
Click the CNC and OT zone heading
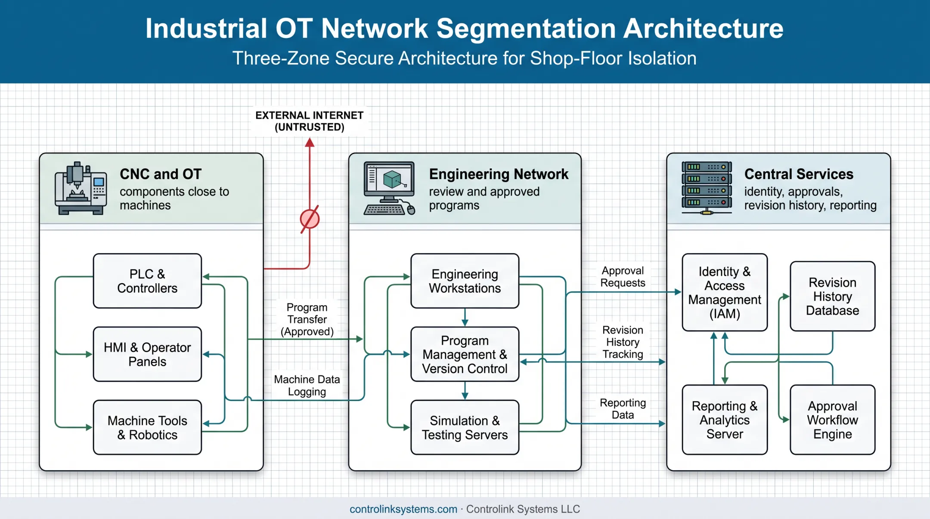(161, 174)
